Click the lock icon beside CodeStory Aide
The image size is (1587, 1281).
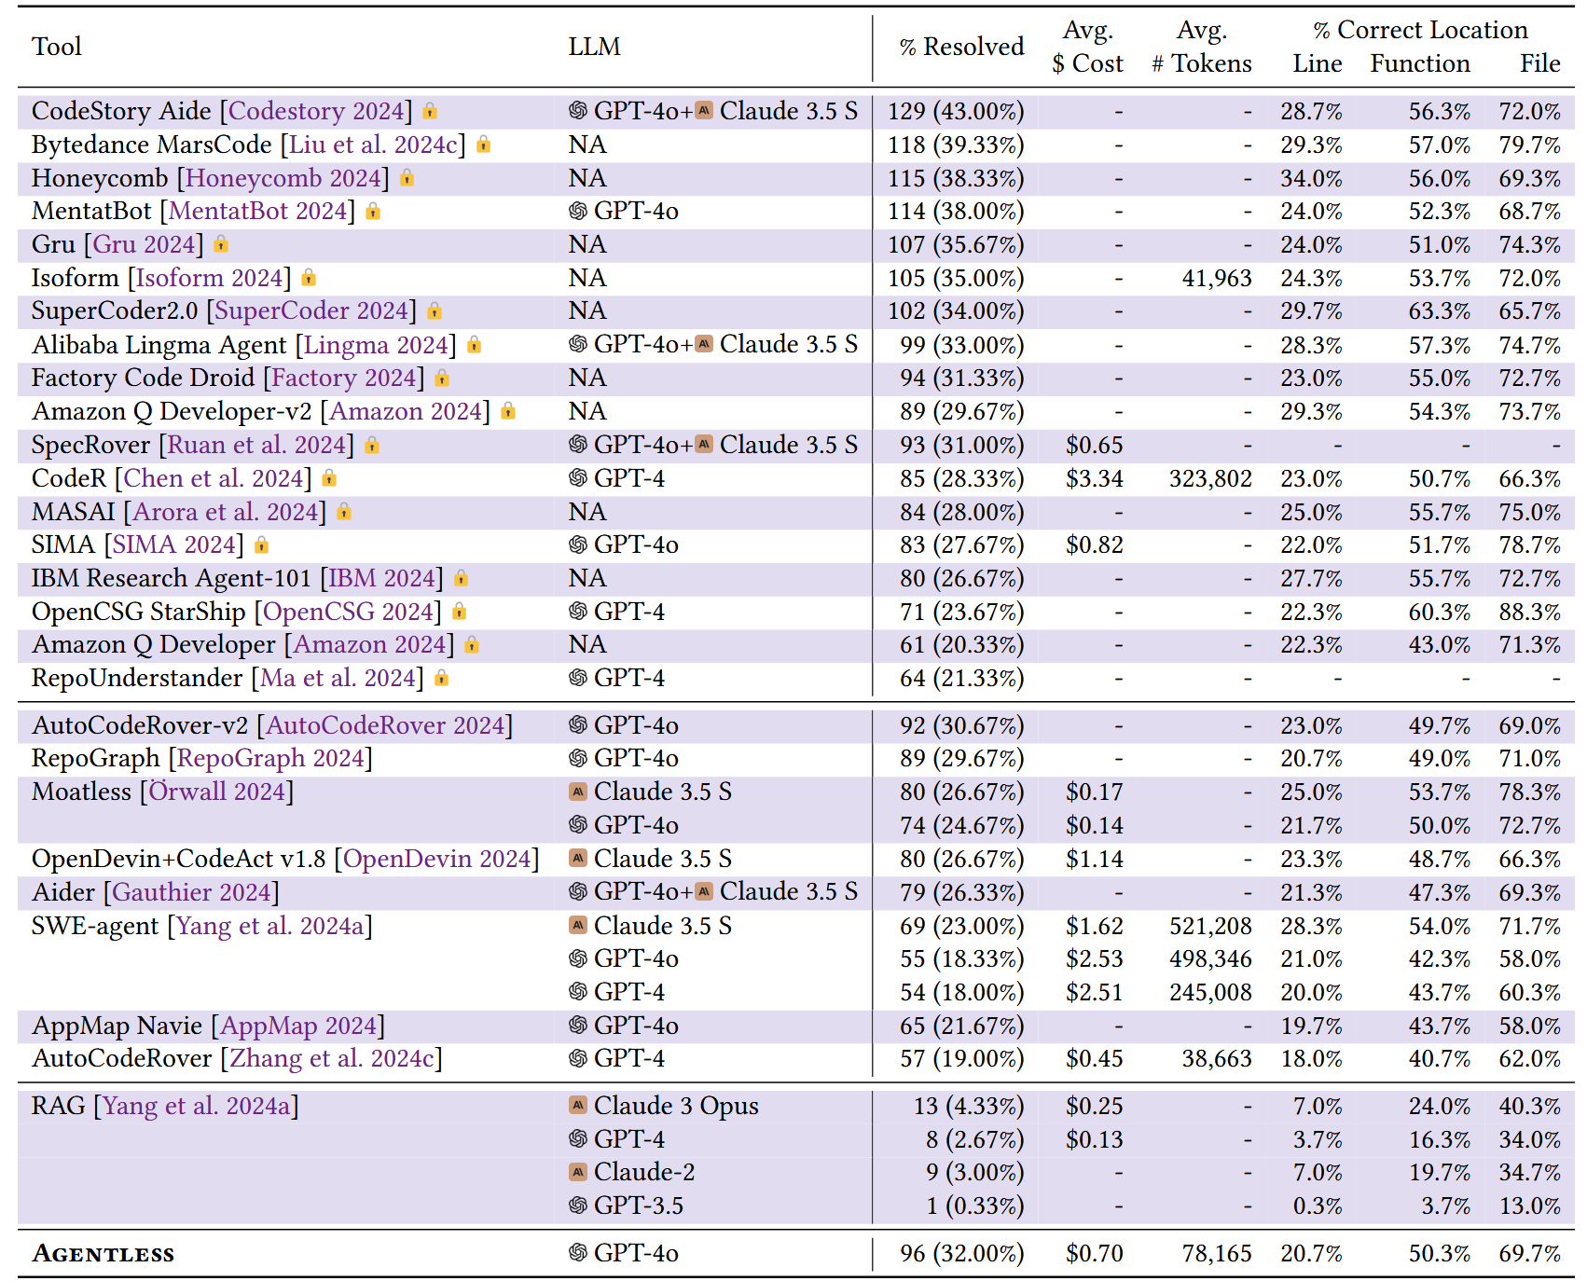(x=430, y=111)
